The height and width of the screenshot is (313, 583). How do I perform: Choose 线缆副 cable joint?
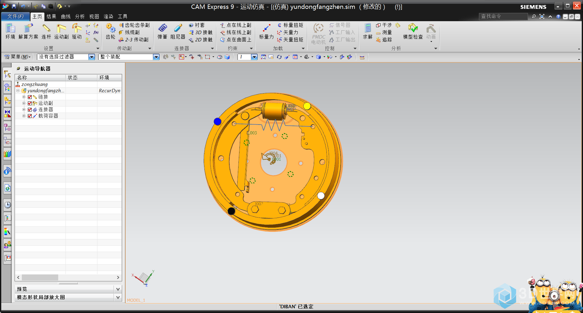pyautogui.click(x=129, y=32)
